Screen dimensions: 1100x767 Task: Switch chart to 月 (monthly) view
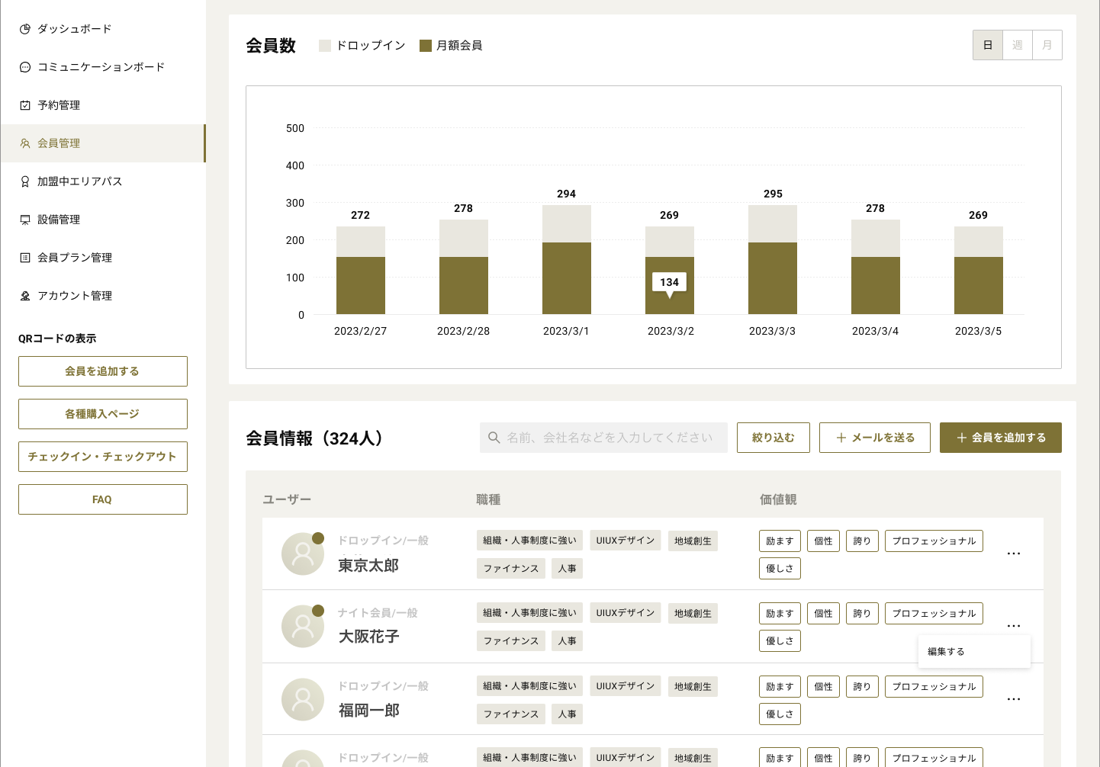1047,45
